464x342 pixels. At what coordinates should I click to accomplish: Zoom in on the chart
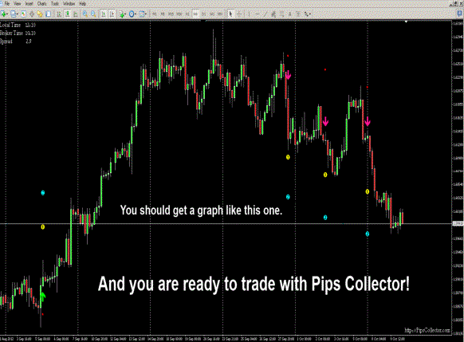[85, 14]
